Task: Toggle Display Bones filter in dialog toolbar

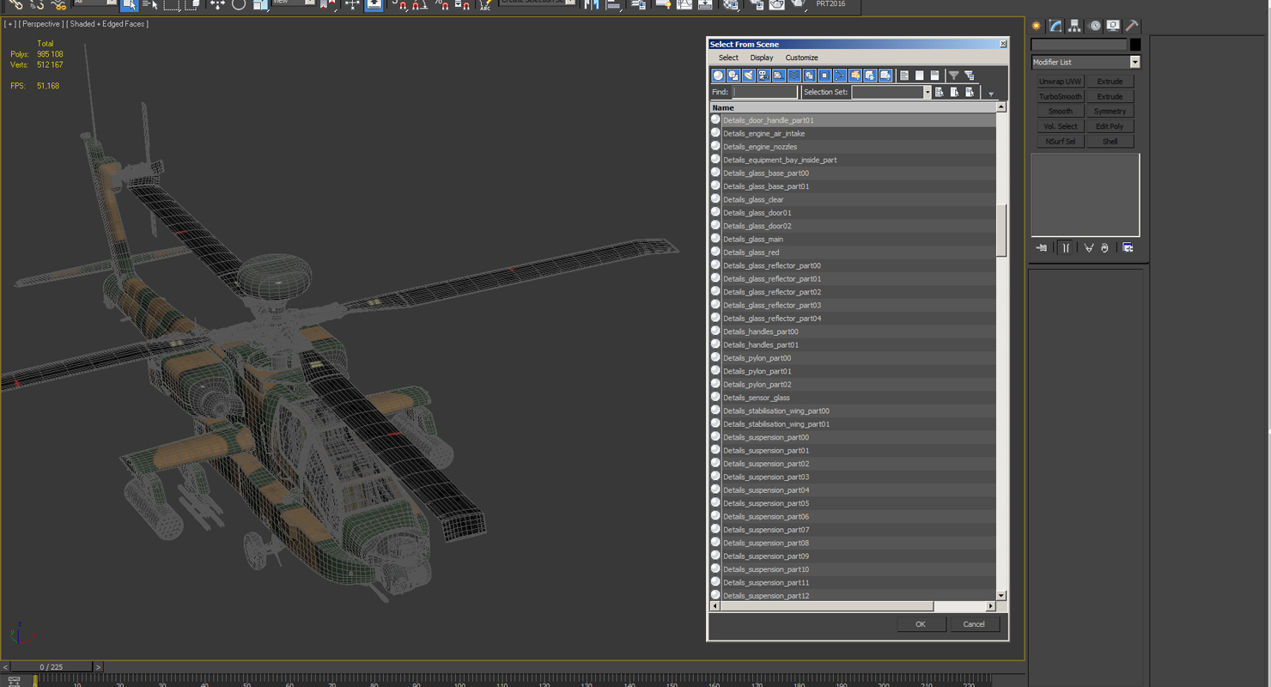Action: [x=840, y=76]
